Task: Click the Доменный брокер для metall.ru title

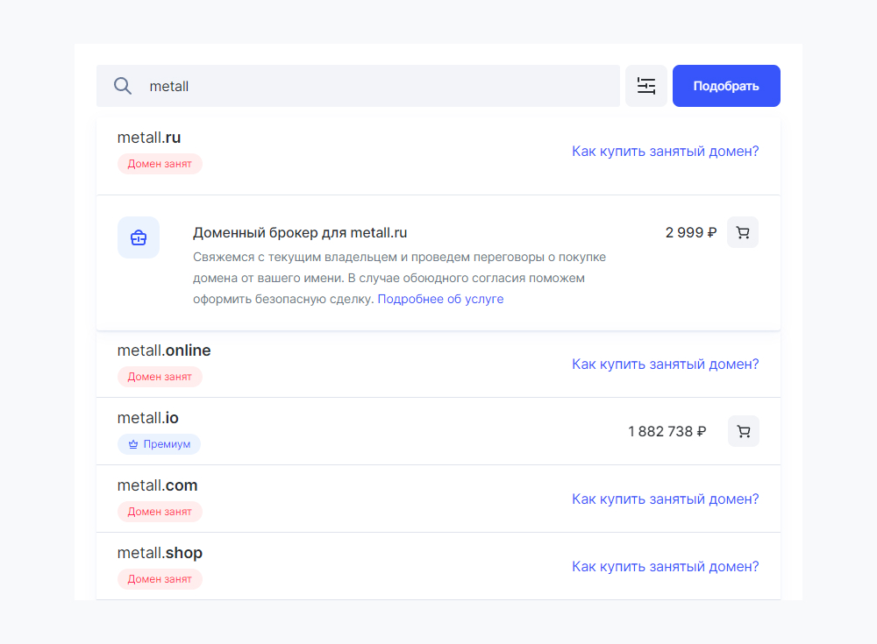Action: tap(300, 233)
